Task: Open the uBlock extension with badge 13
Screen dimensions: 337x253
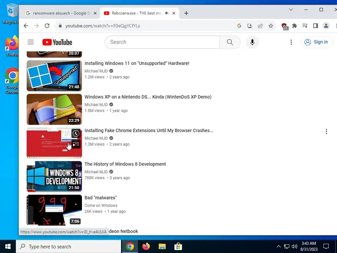Action: 285,26
